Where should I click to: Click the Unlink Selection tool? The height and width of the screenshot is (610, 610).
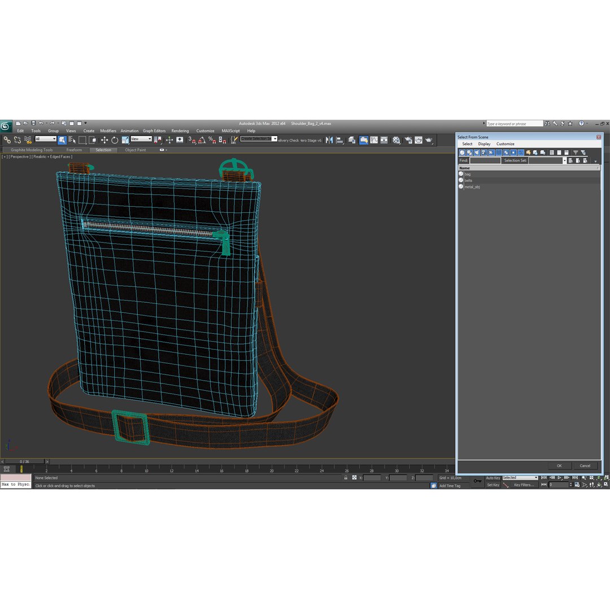tap(17, 140)
